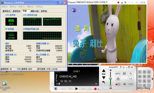154x93 pixels.
Task: Open the EPG program guide in ComproDTV
Action: point(118,74)
